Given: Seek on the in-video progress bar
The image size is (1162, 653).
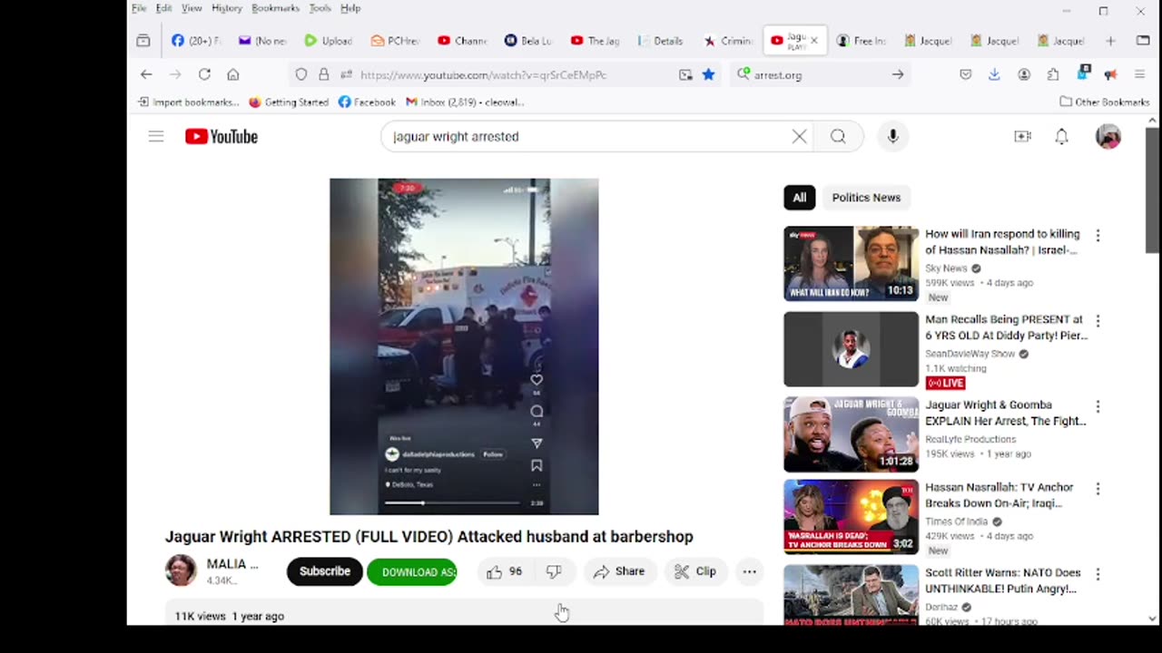Looking at the screenshot, I should pos(452,502).
